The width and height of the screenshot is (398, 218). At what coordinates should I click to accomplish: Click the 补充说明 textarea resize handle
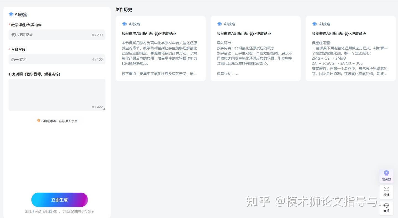point(104,110)
